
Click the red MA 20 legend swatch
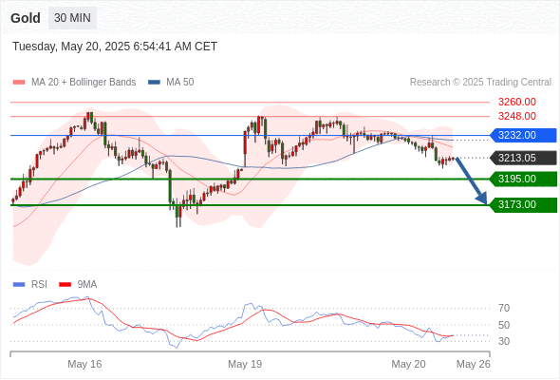[19, 83]
